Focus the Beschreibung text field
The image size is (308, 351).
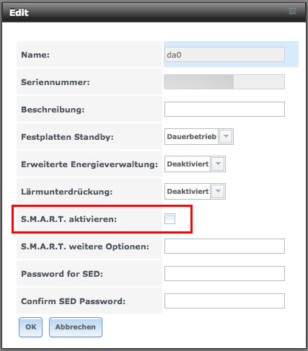(x=224, y=110)
